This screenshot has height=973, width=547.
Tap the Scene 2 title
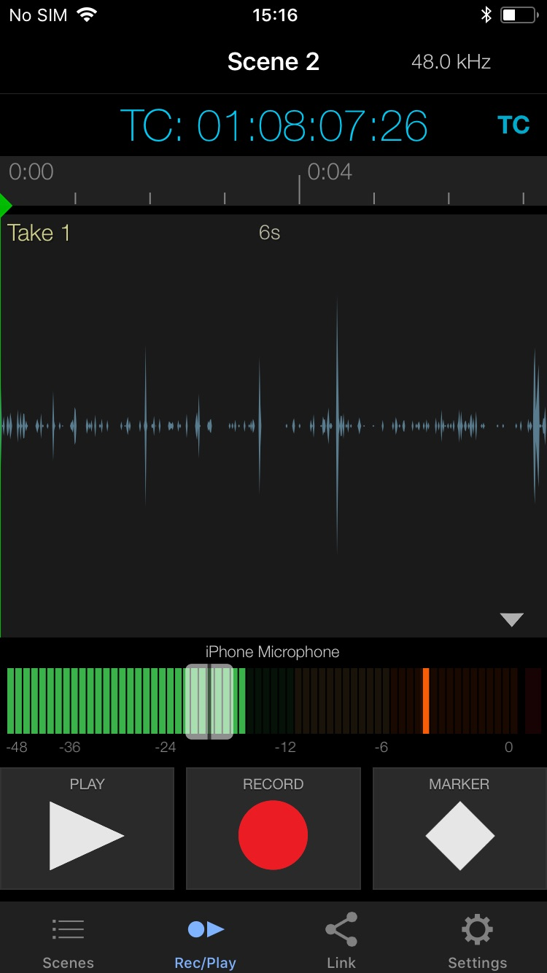[x=273, y=62]
